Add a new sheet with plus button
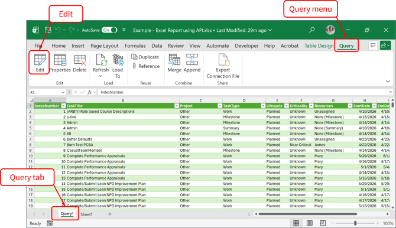The image size is (396, 228). point(109,214)
